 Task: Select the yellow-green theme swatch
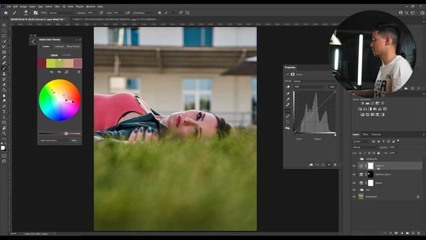pyautogui.click(x=51, y=63)
